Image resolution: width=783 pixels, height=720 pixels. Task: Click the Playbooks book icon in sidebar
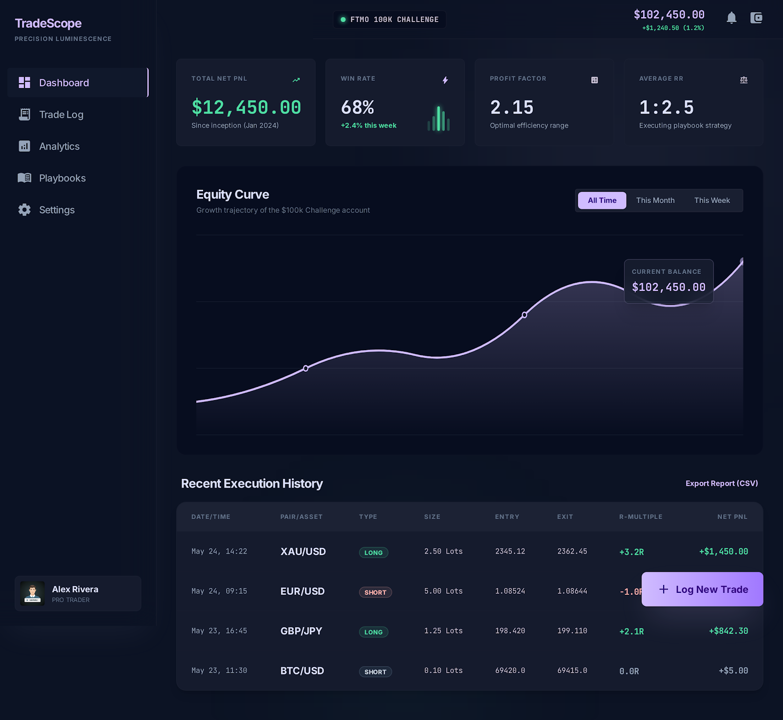(x=24, y=178)
